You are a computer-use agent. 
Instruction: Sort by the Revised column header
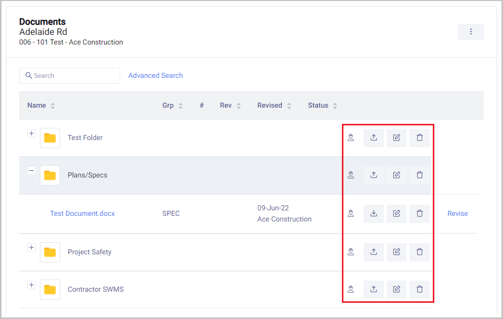tap(270, 106)
